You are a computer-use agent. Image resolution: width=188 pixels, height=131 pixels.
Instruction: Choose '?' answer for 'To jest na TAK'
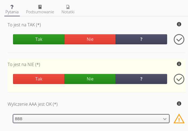pyautogui.click(x=141, y=39)
